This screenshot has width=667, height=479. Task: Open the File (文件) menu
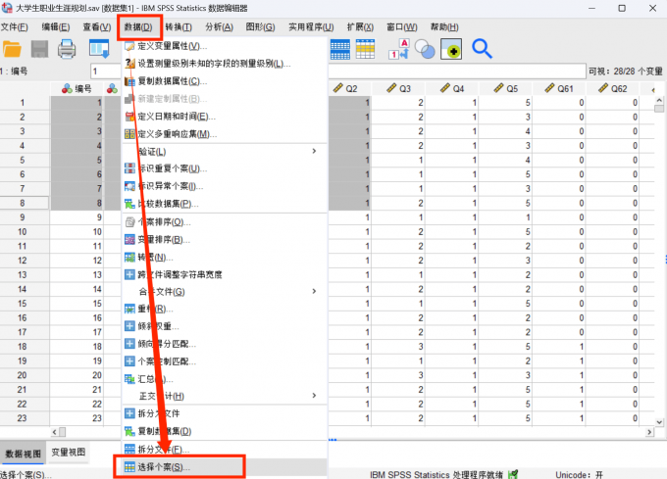pos(14,27)
